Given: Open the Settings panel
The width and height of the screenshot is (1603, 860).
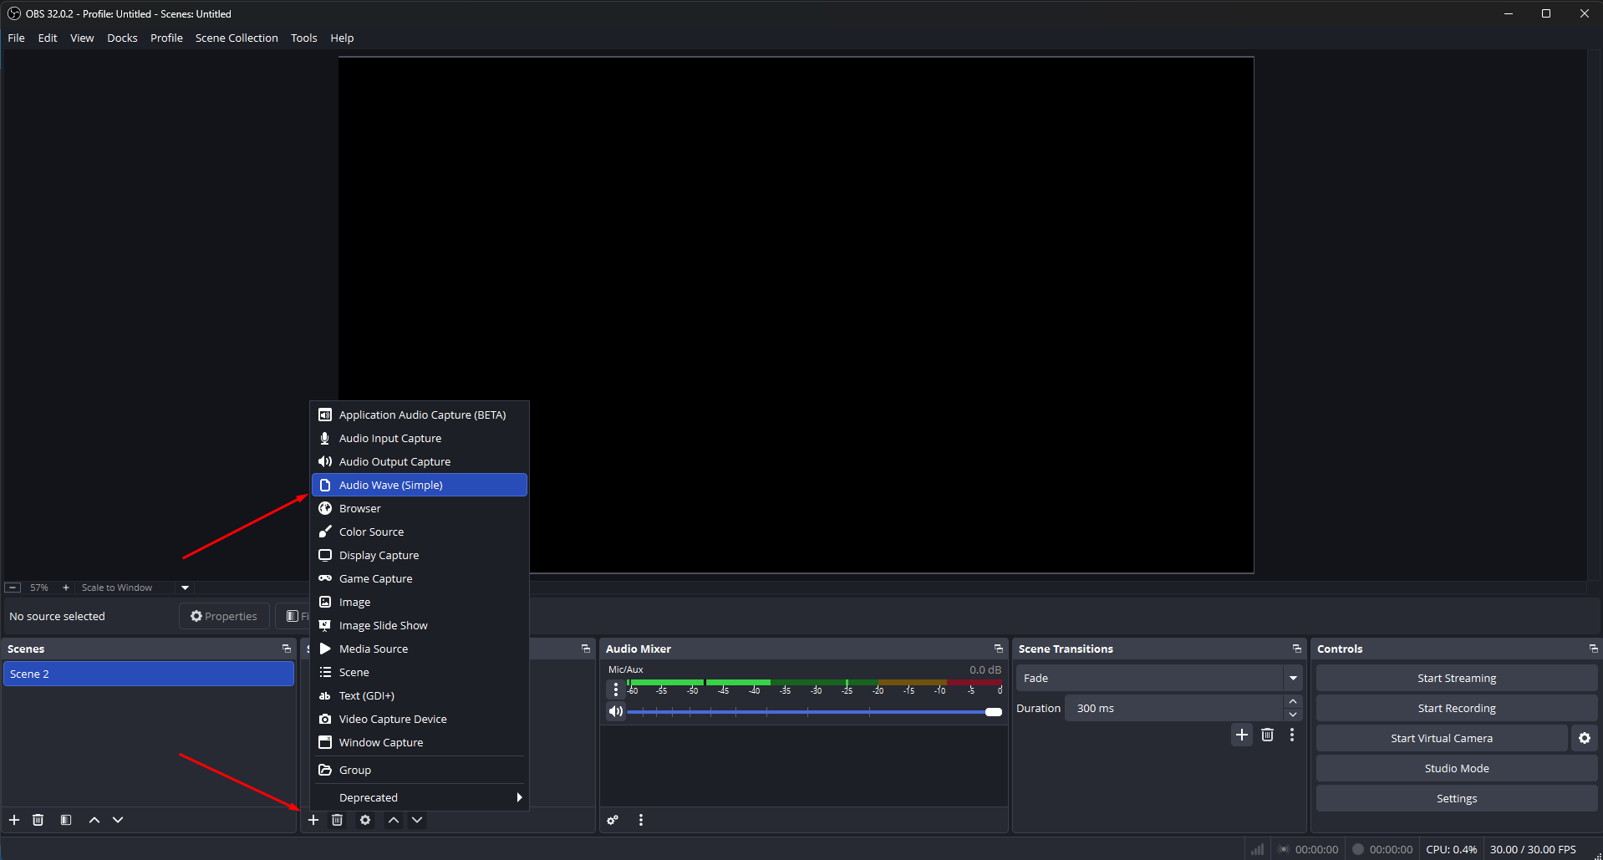Looking at the screenshot, I should coord(1456,797).
